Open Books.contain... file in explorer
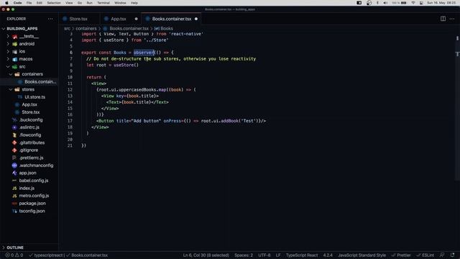The height and width of the screenshot is (259, 460). tap(40, 81)
